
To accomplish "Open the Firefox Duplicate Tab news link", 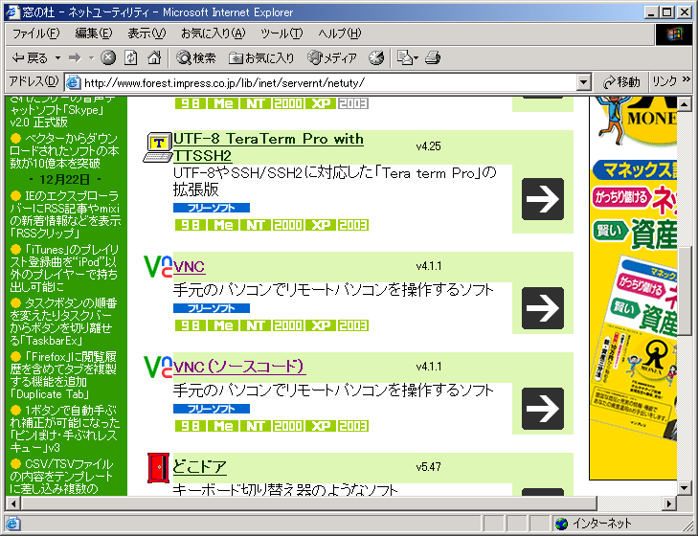I will tap(65, 376).
